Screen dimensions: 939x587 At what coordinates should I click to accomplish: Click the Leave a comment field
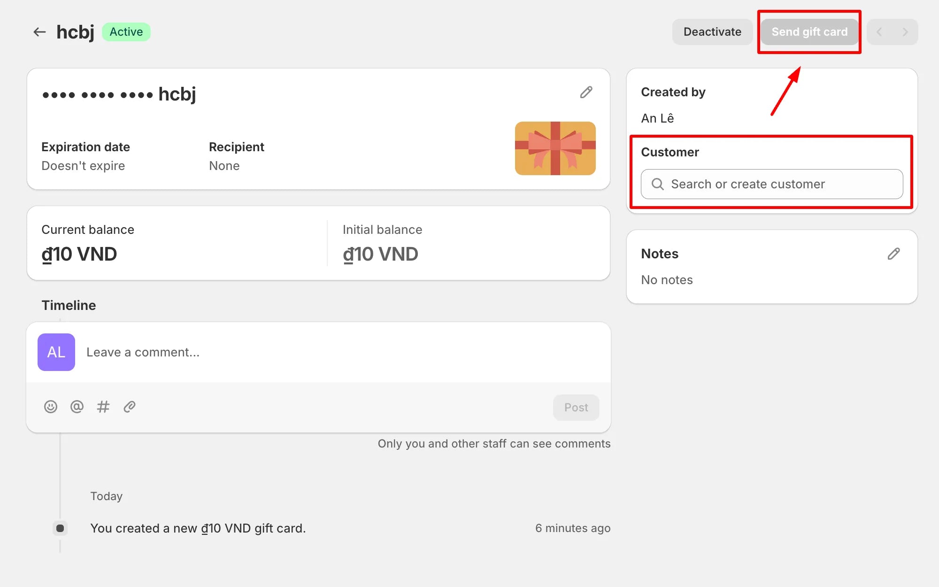[x=318, y=352]
